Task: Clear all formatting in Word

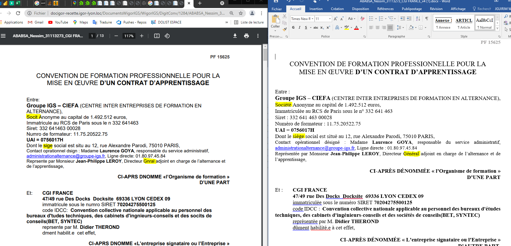Action: tap(362, 19)
